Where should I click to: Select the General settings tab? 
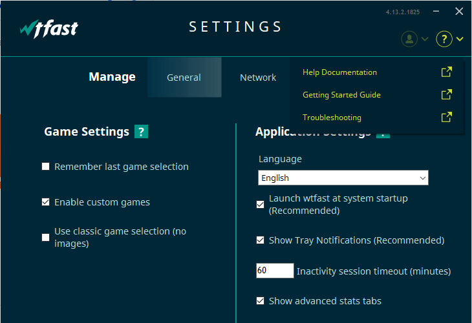(184, 78)
